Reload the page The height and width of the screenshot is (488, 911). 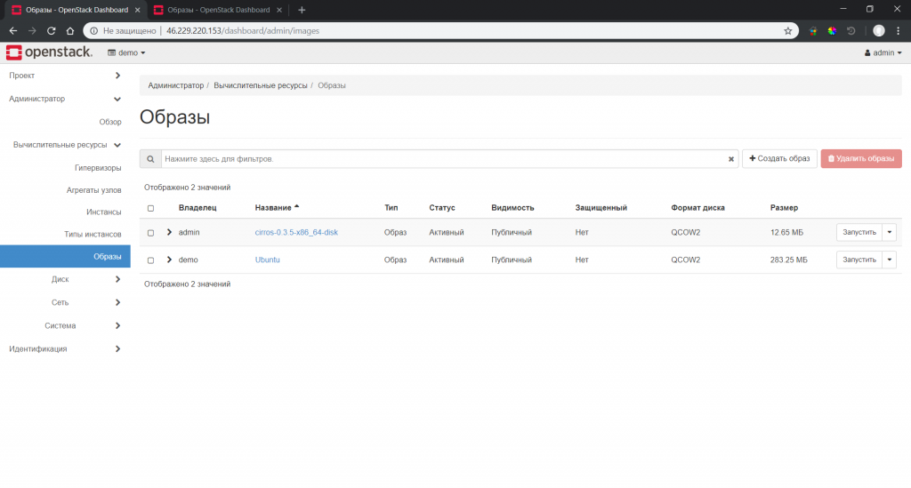[x=51, y=31]
